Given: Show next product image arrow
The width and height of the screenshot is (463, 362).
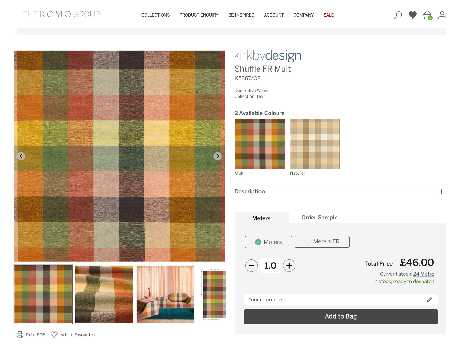Looking at the screenshot, I should coord(217,156).
